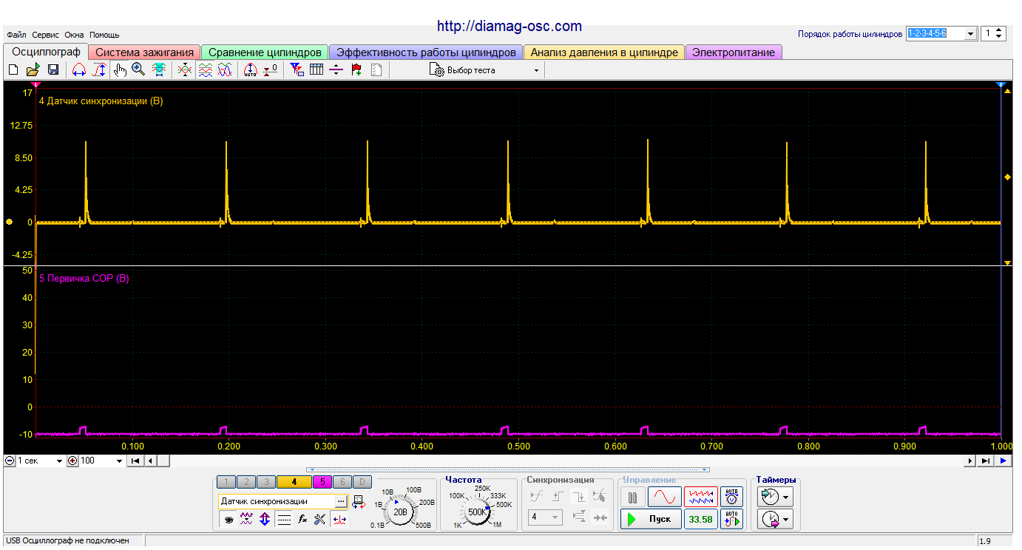Click the fit-to-width waveform icon
This screenshot has width=1022, height=550.
tap(158, 69)
